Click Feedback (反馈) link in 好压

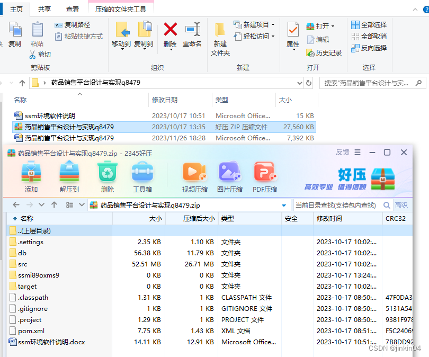point(343,152)
